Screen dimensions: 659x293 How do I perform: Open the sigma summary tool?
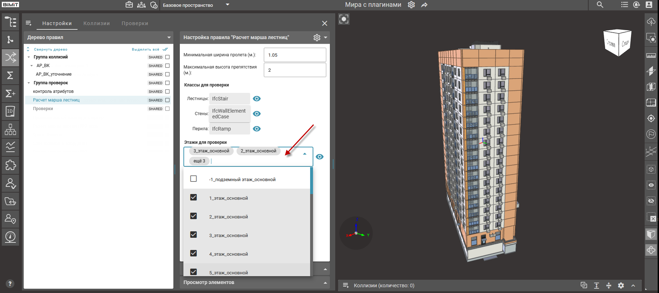(10, 75)
